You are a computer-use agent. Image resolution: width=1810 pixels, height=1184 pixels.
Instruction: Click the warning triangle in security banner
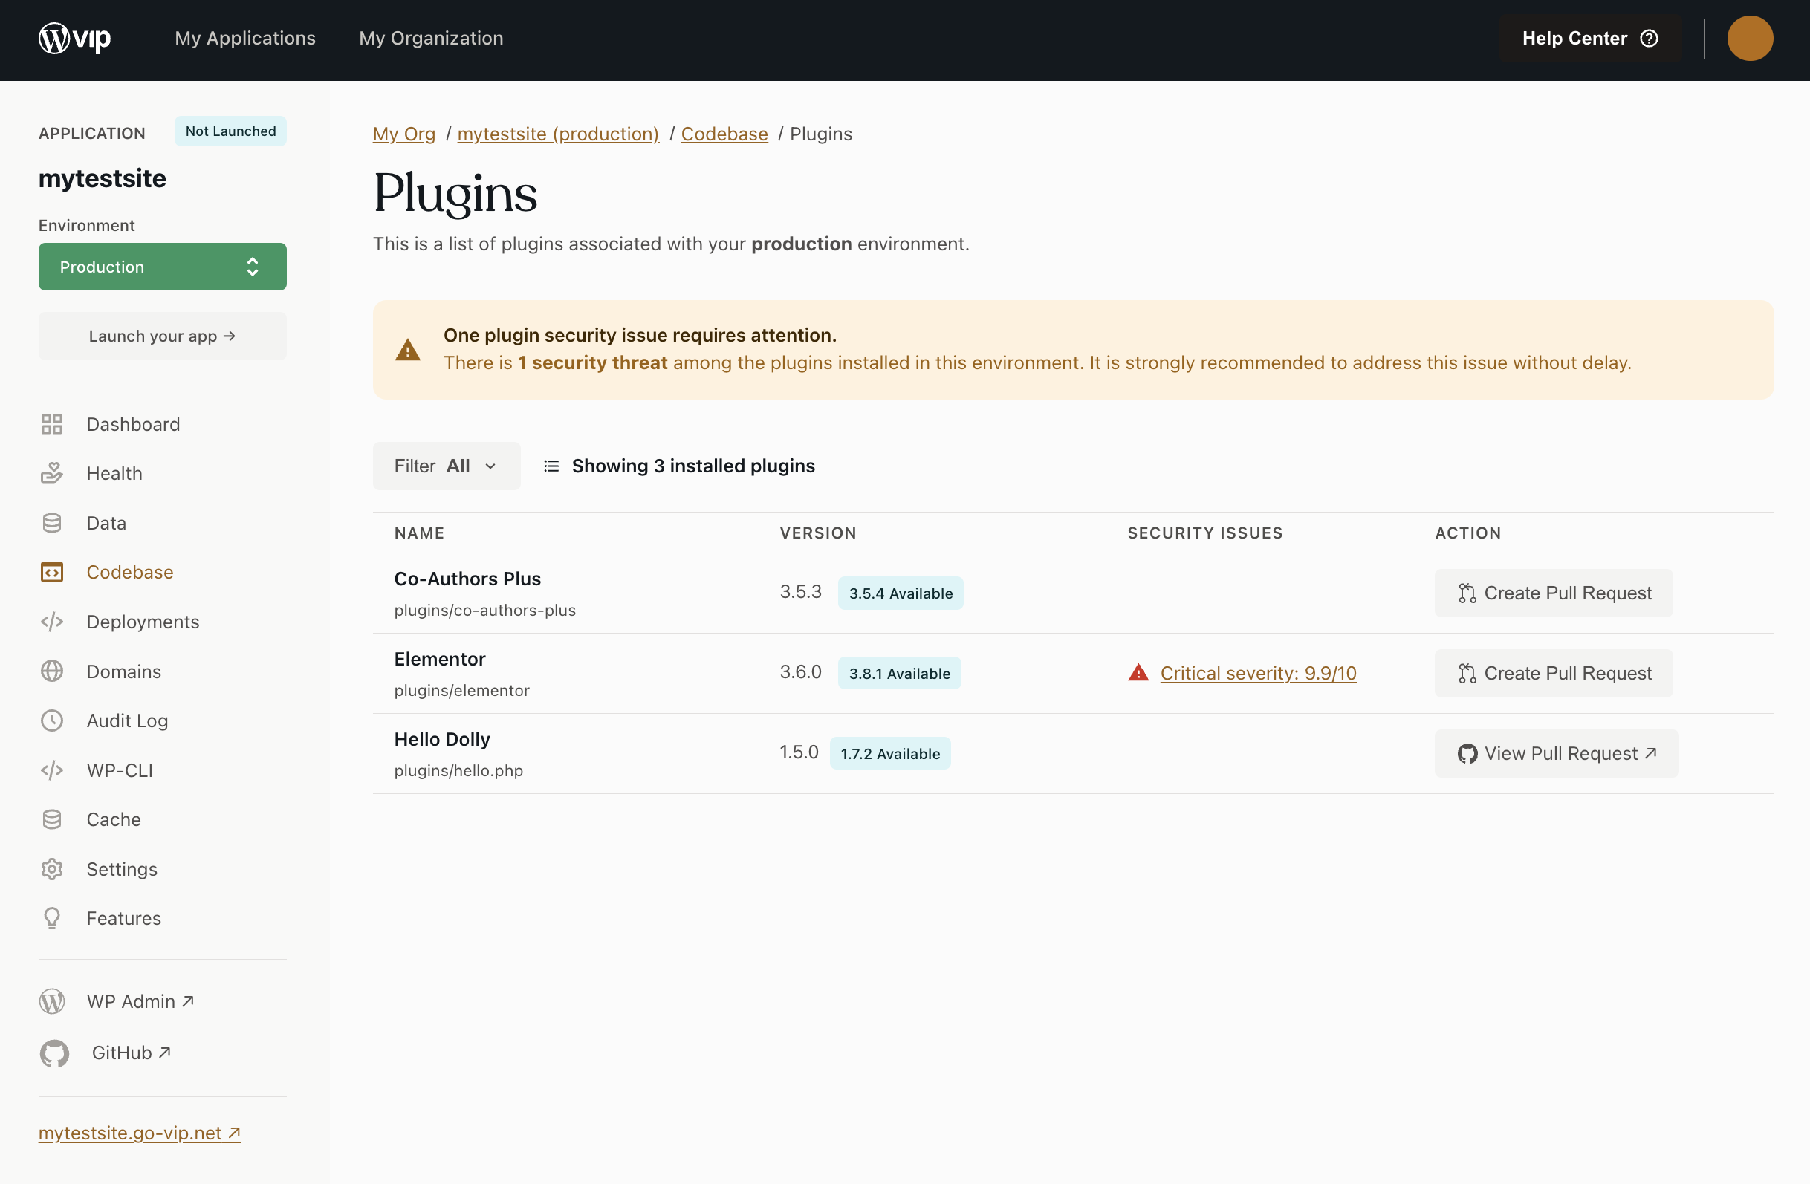coord(408,350)
